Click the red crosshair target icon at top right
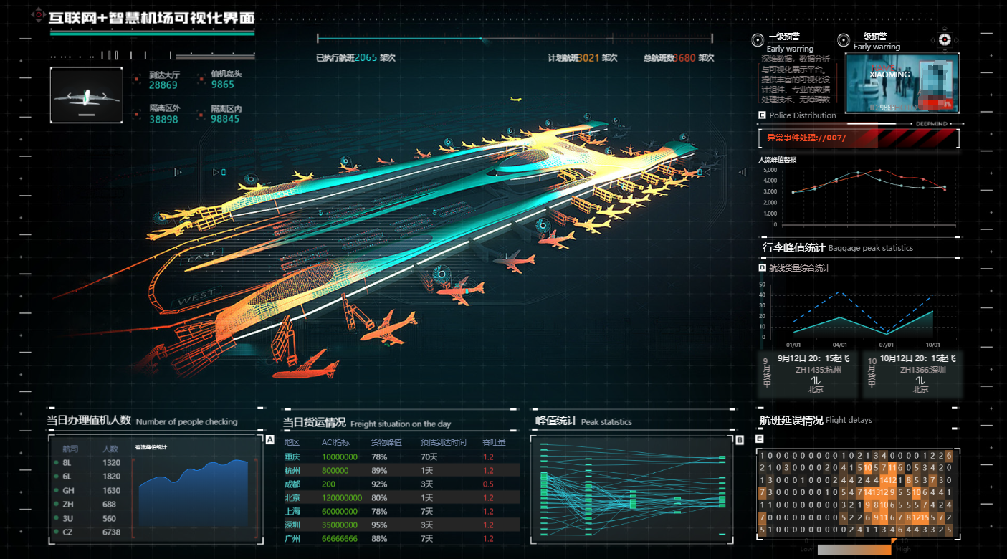The height and width of the screenshot is (559, 1007). click(x=945, y=39)
